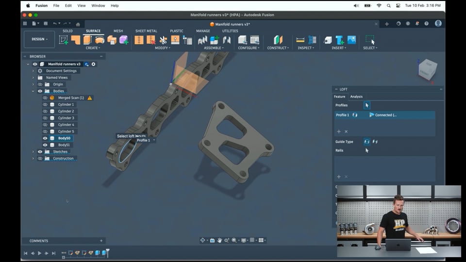Click the Rails selection cursor icon
The image size is (466, 262).
pos(367,150)
